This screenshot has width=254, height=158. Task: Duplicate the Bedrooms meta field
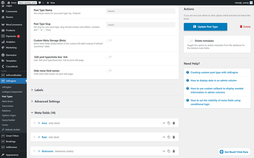[x=169, y=151]
